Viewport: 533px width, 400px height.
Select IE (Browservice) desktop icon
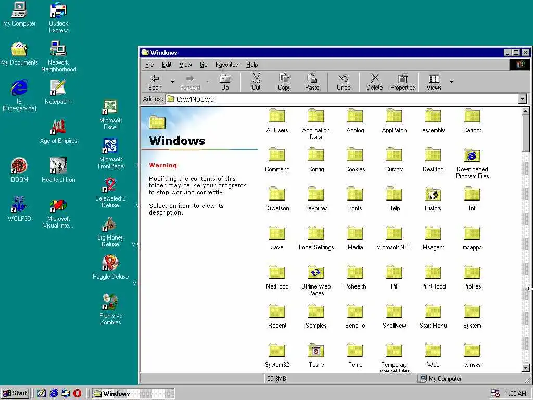click(x=19, y=96)
